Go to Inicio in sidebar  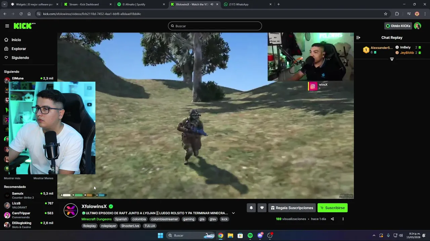[16, 40]
